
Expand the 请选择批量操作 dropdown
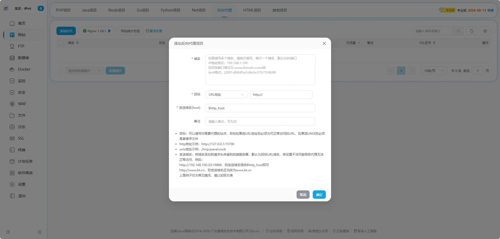pos(84,71)
